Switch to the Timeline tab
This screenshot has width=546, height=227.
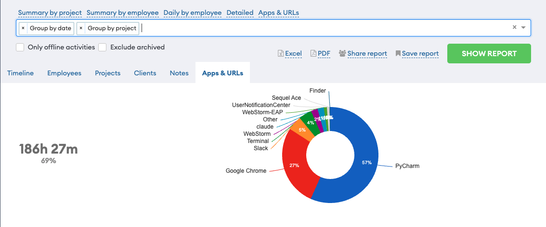[21, 73]
